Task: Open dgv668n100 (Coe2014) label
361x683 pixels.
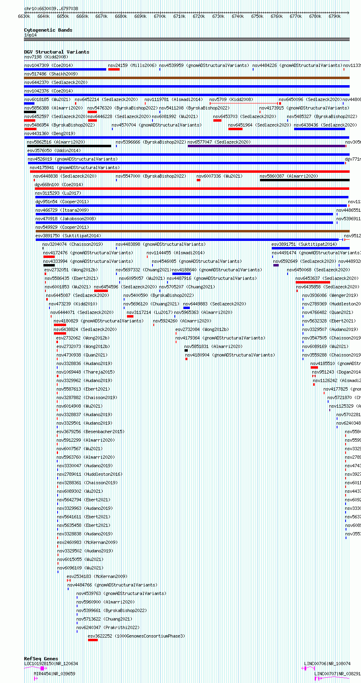Action: [59, 185]
